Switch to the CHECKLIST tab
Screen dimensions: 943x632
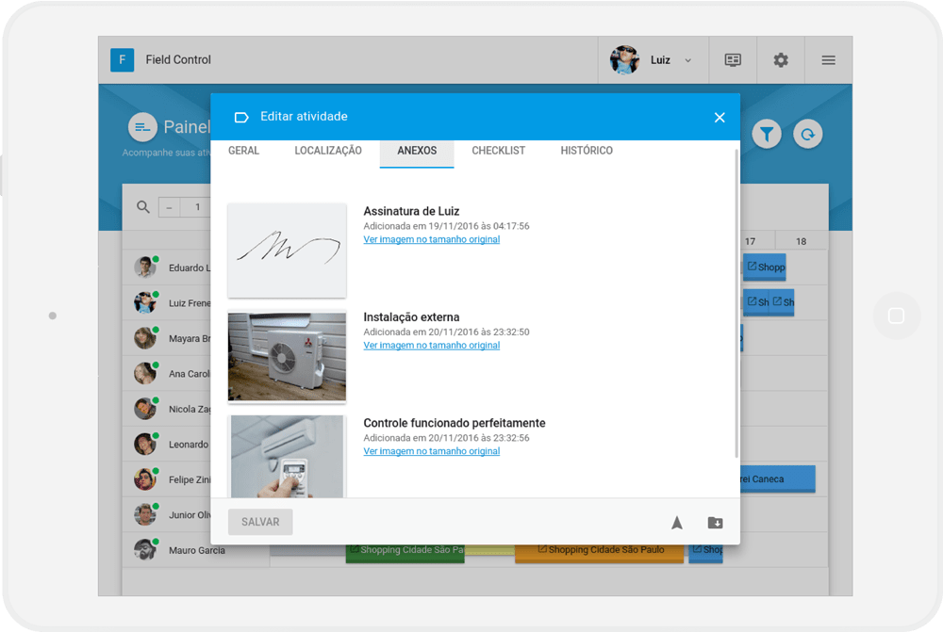coord(498,151)
